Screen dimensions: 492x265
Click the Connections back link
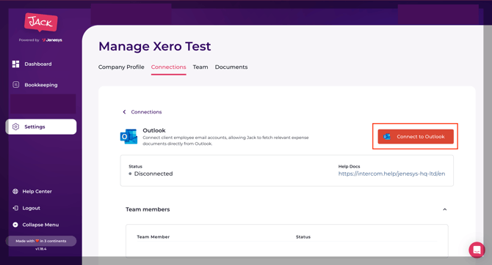(146, 112)
